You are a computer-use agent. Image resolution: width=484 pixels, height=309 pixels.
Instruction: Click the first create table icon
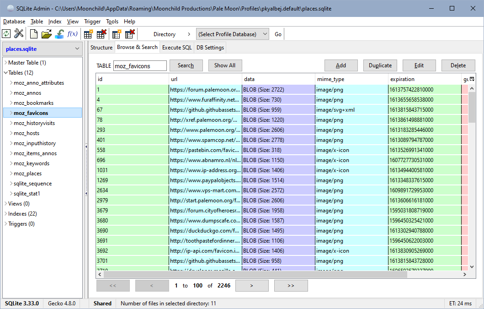coord(88,34)
